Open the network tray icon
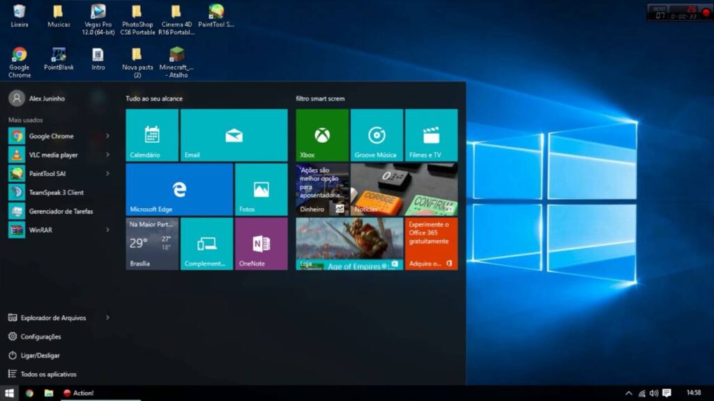 tap(641, 393)
